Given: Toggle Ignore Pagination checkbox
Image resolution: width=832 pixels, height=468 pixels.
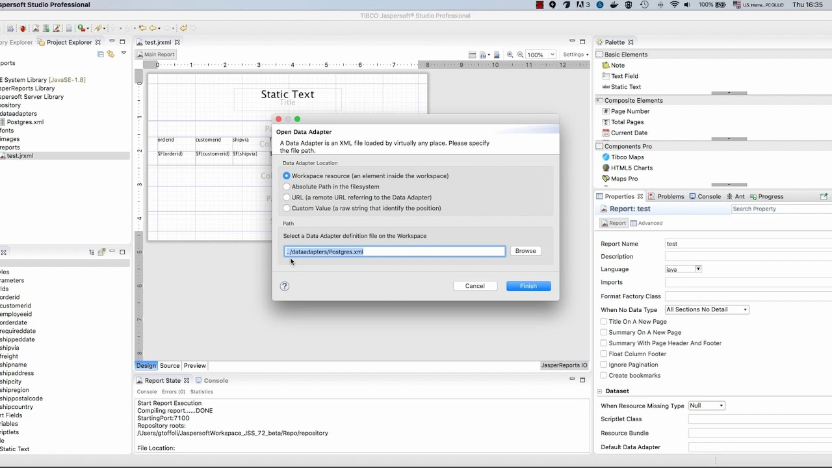Looking at the screenshot, I should tap(604, 365).
